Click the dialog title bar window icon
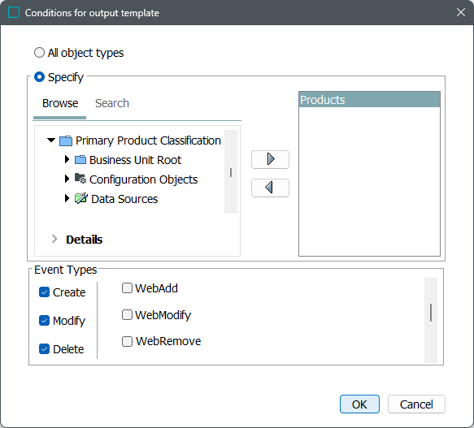474x428 pixels. pos(14,13)
